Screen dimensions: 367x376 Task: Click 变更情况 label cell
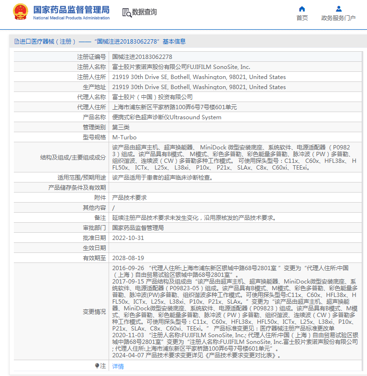tap(61, 311)
